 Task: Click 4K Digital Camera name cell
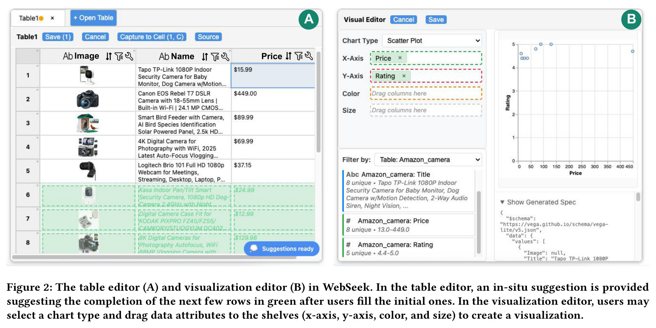[183, 147]
